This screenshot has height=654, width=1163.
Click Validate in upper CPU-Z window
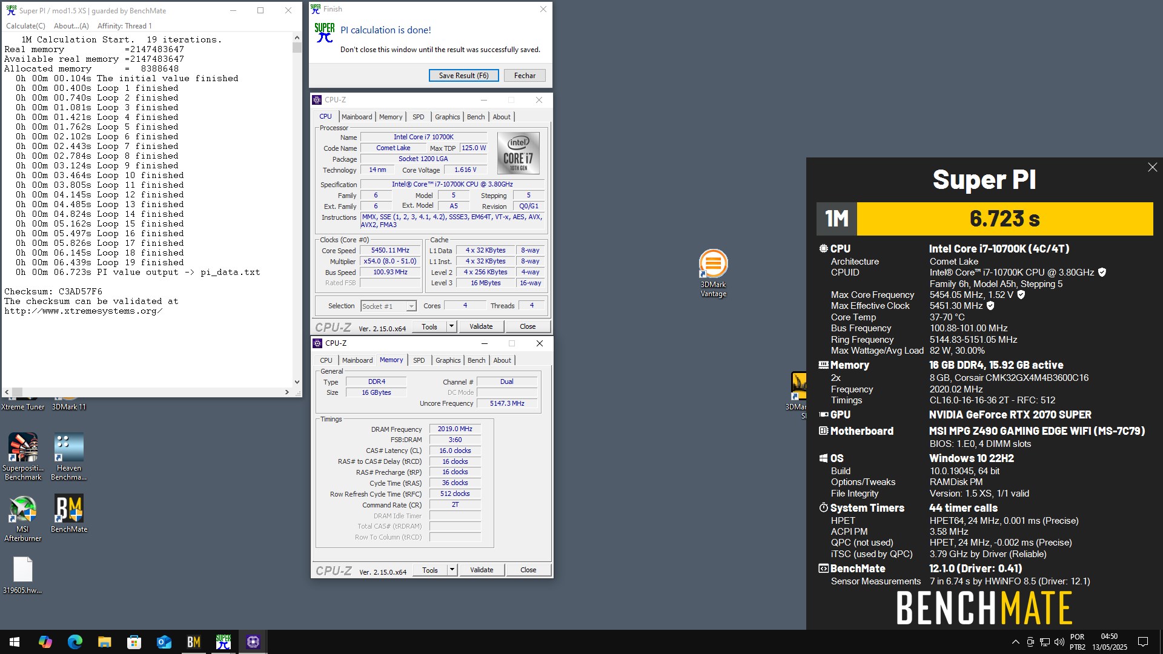pos(481,326)
